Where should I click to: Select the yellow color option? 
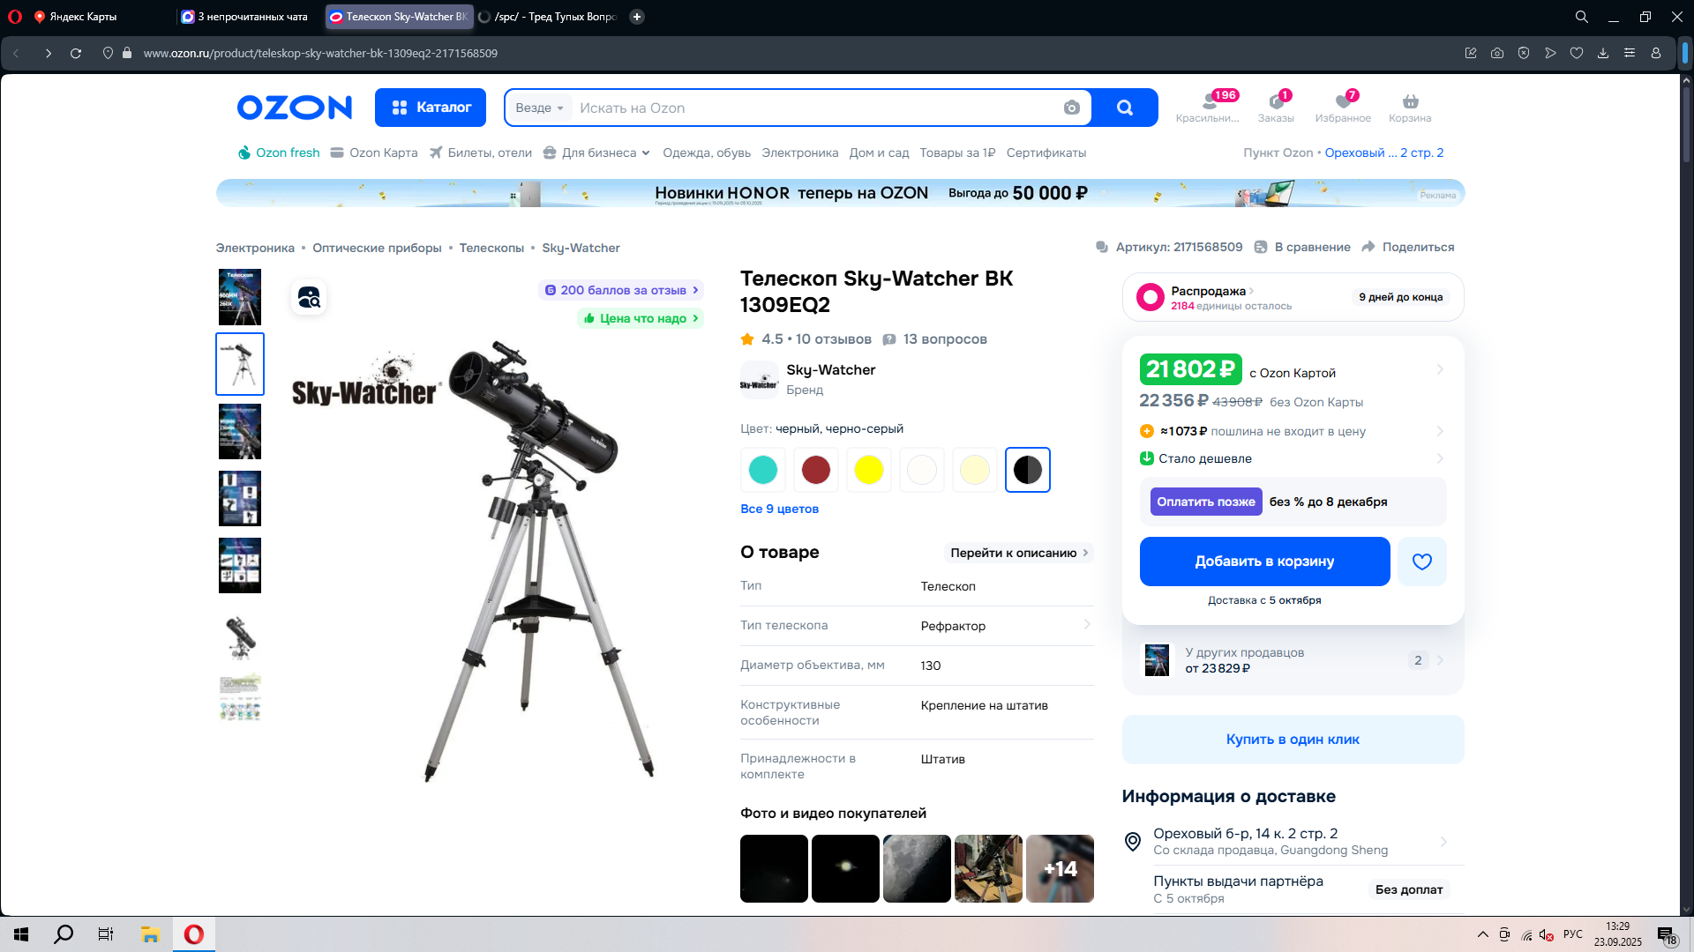(x=868, y=470)
